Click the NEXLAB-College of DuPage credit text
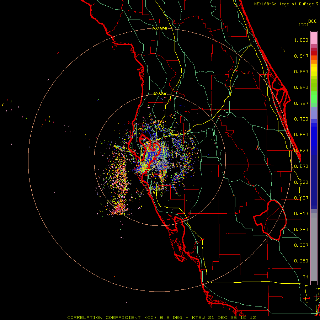 284,4
